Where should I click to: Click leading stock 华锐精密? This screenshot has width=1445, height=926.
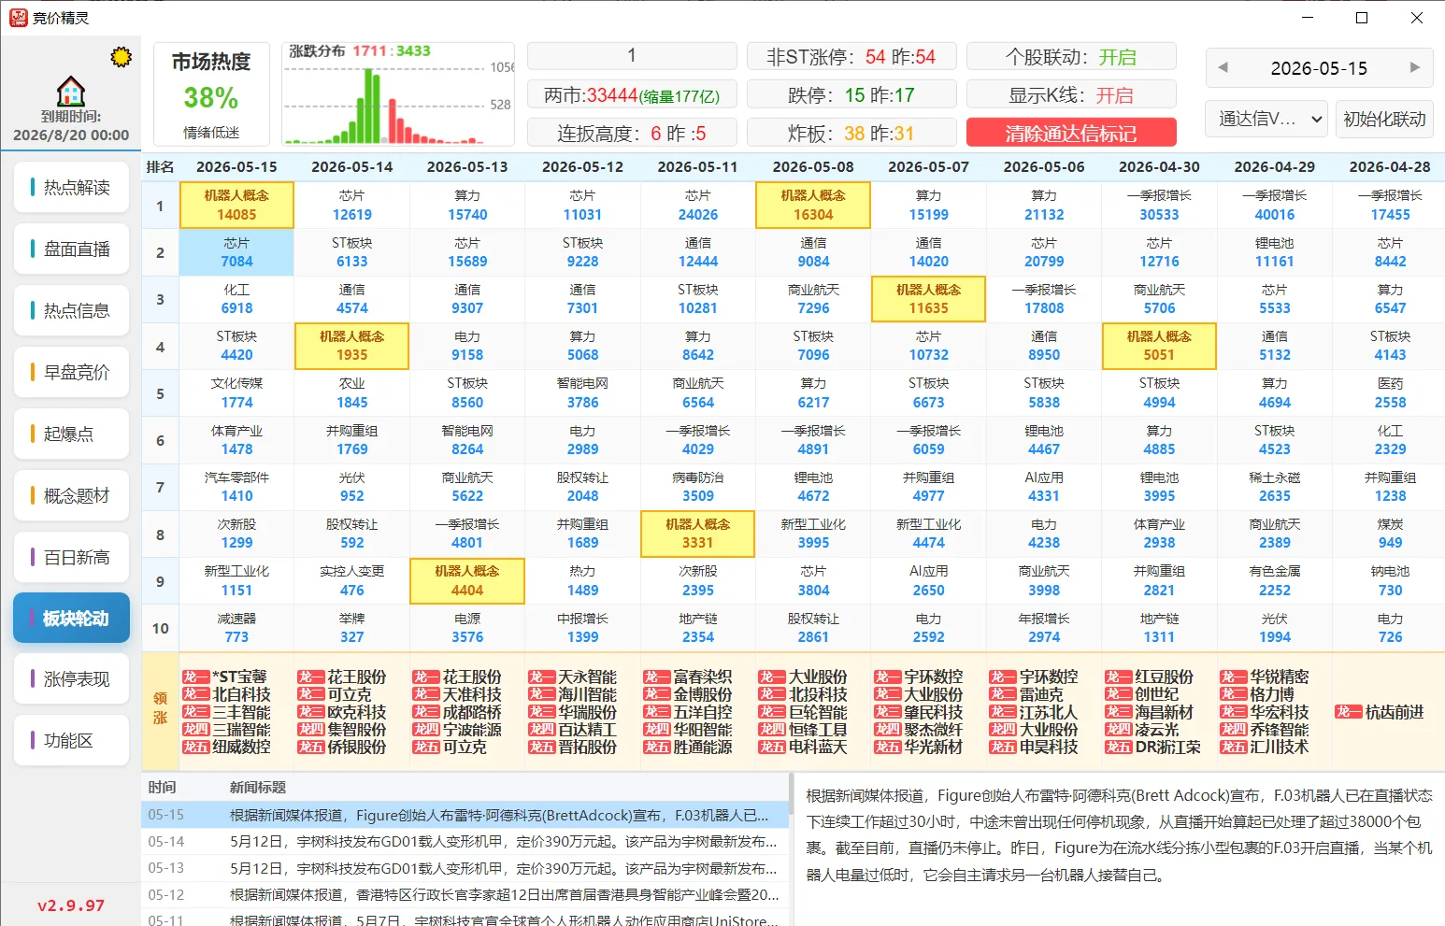click(x=1280, y=677)
